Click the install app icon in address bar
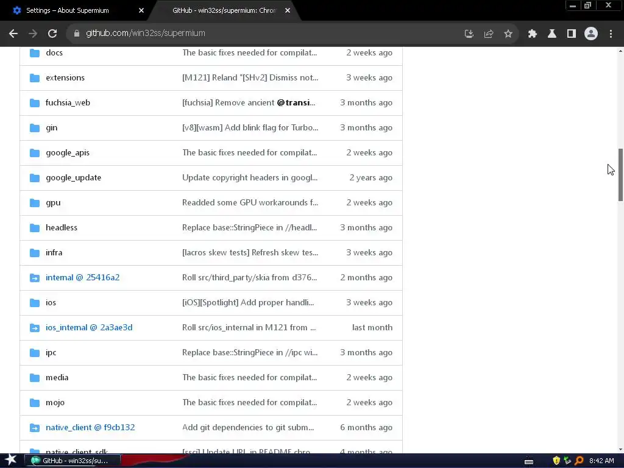This screenshot has width=624, height=468. point(469,34)
